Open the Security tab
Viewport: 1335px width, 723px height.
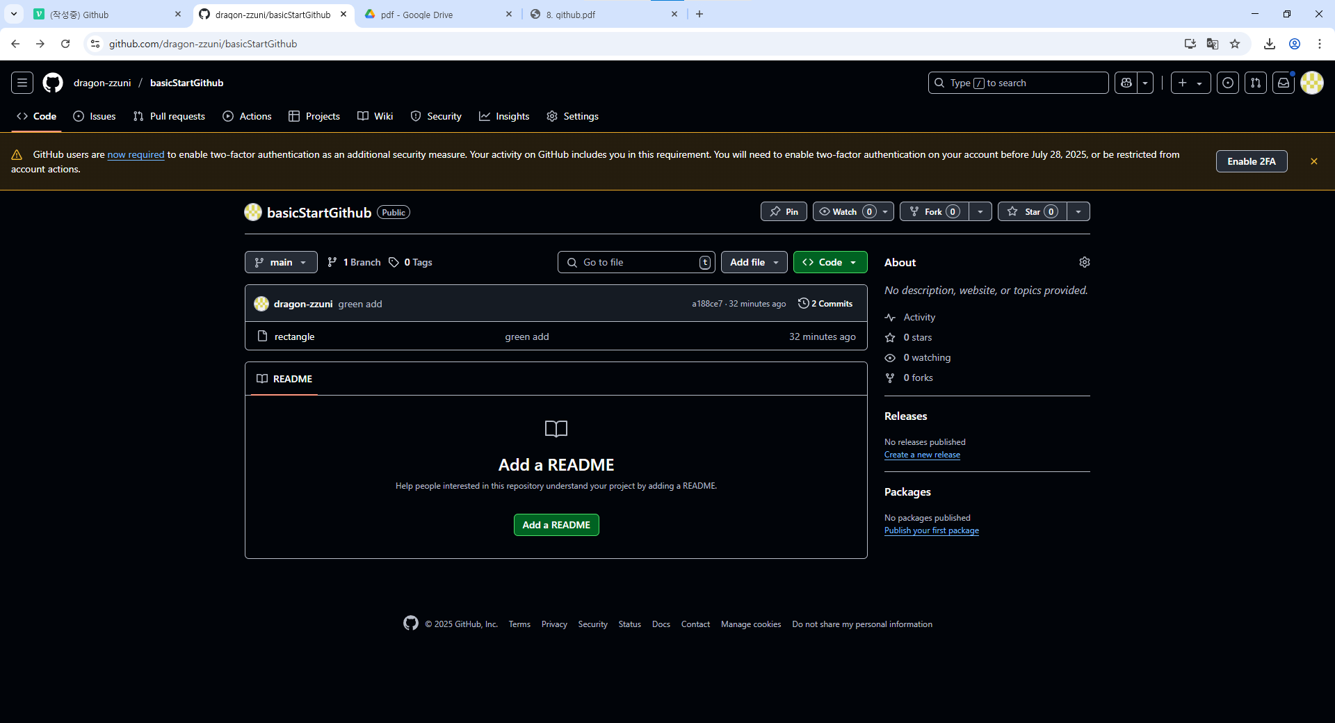coord(436,116)
